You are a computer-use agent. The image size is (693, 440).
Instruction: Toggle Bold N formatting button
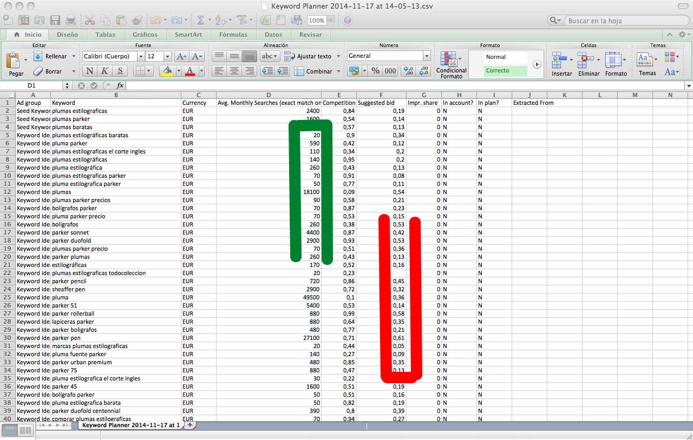89,71
